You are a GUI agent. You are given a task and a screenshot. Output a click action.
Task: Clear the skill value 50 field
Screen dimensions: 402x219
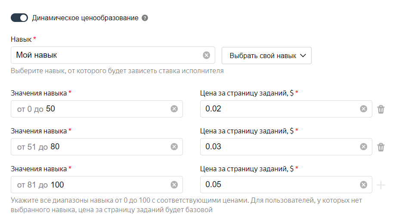coord(174,109)
